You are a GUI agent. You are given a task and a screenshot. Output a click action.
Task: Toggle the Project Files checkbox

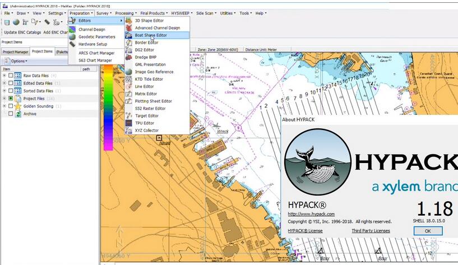tap(11, 99)
